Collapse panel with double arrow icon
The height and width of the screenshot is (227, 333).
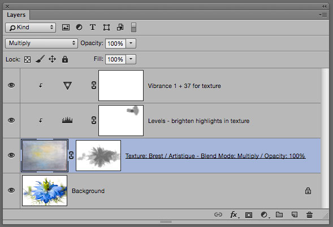coord(325,6)
